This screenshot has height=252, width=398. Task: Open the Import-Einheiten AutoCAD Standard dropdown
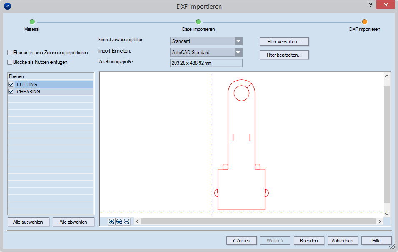(238, 53)
